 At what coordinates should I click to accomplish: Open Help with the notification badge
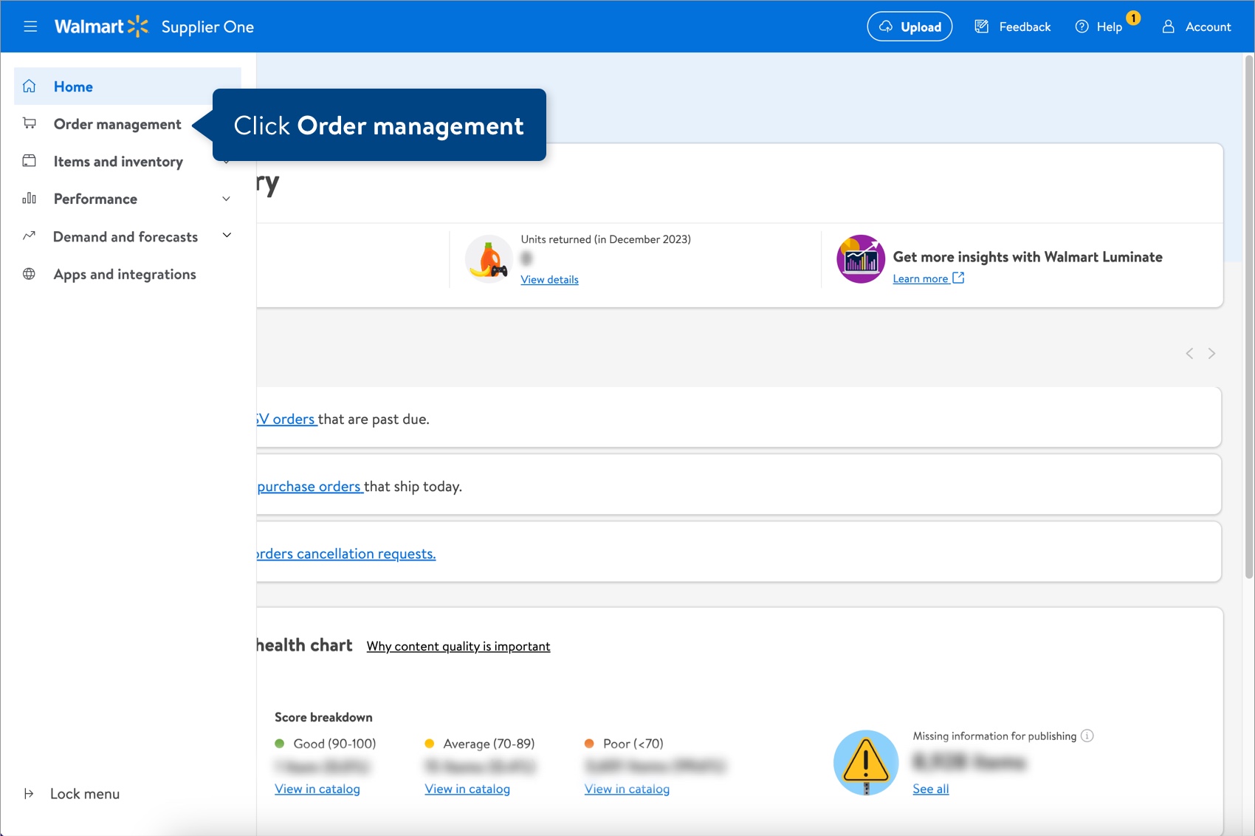[x=1099, y=26]
